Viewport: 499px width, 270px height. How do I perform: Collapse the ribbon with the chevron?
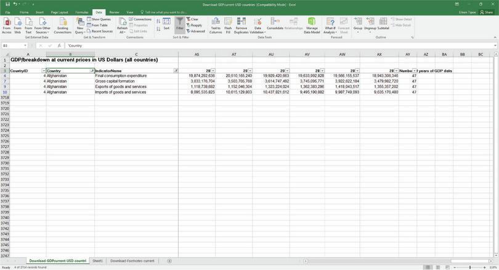pos(495,38)
